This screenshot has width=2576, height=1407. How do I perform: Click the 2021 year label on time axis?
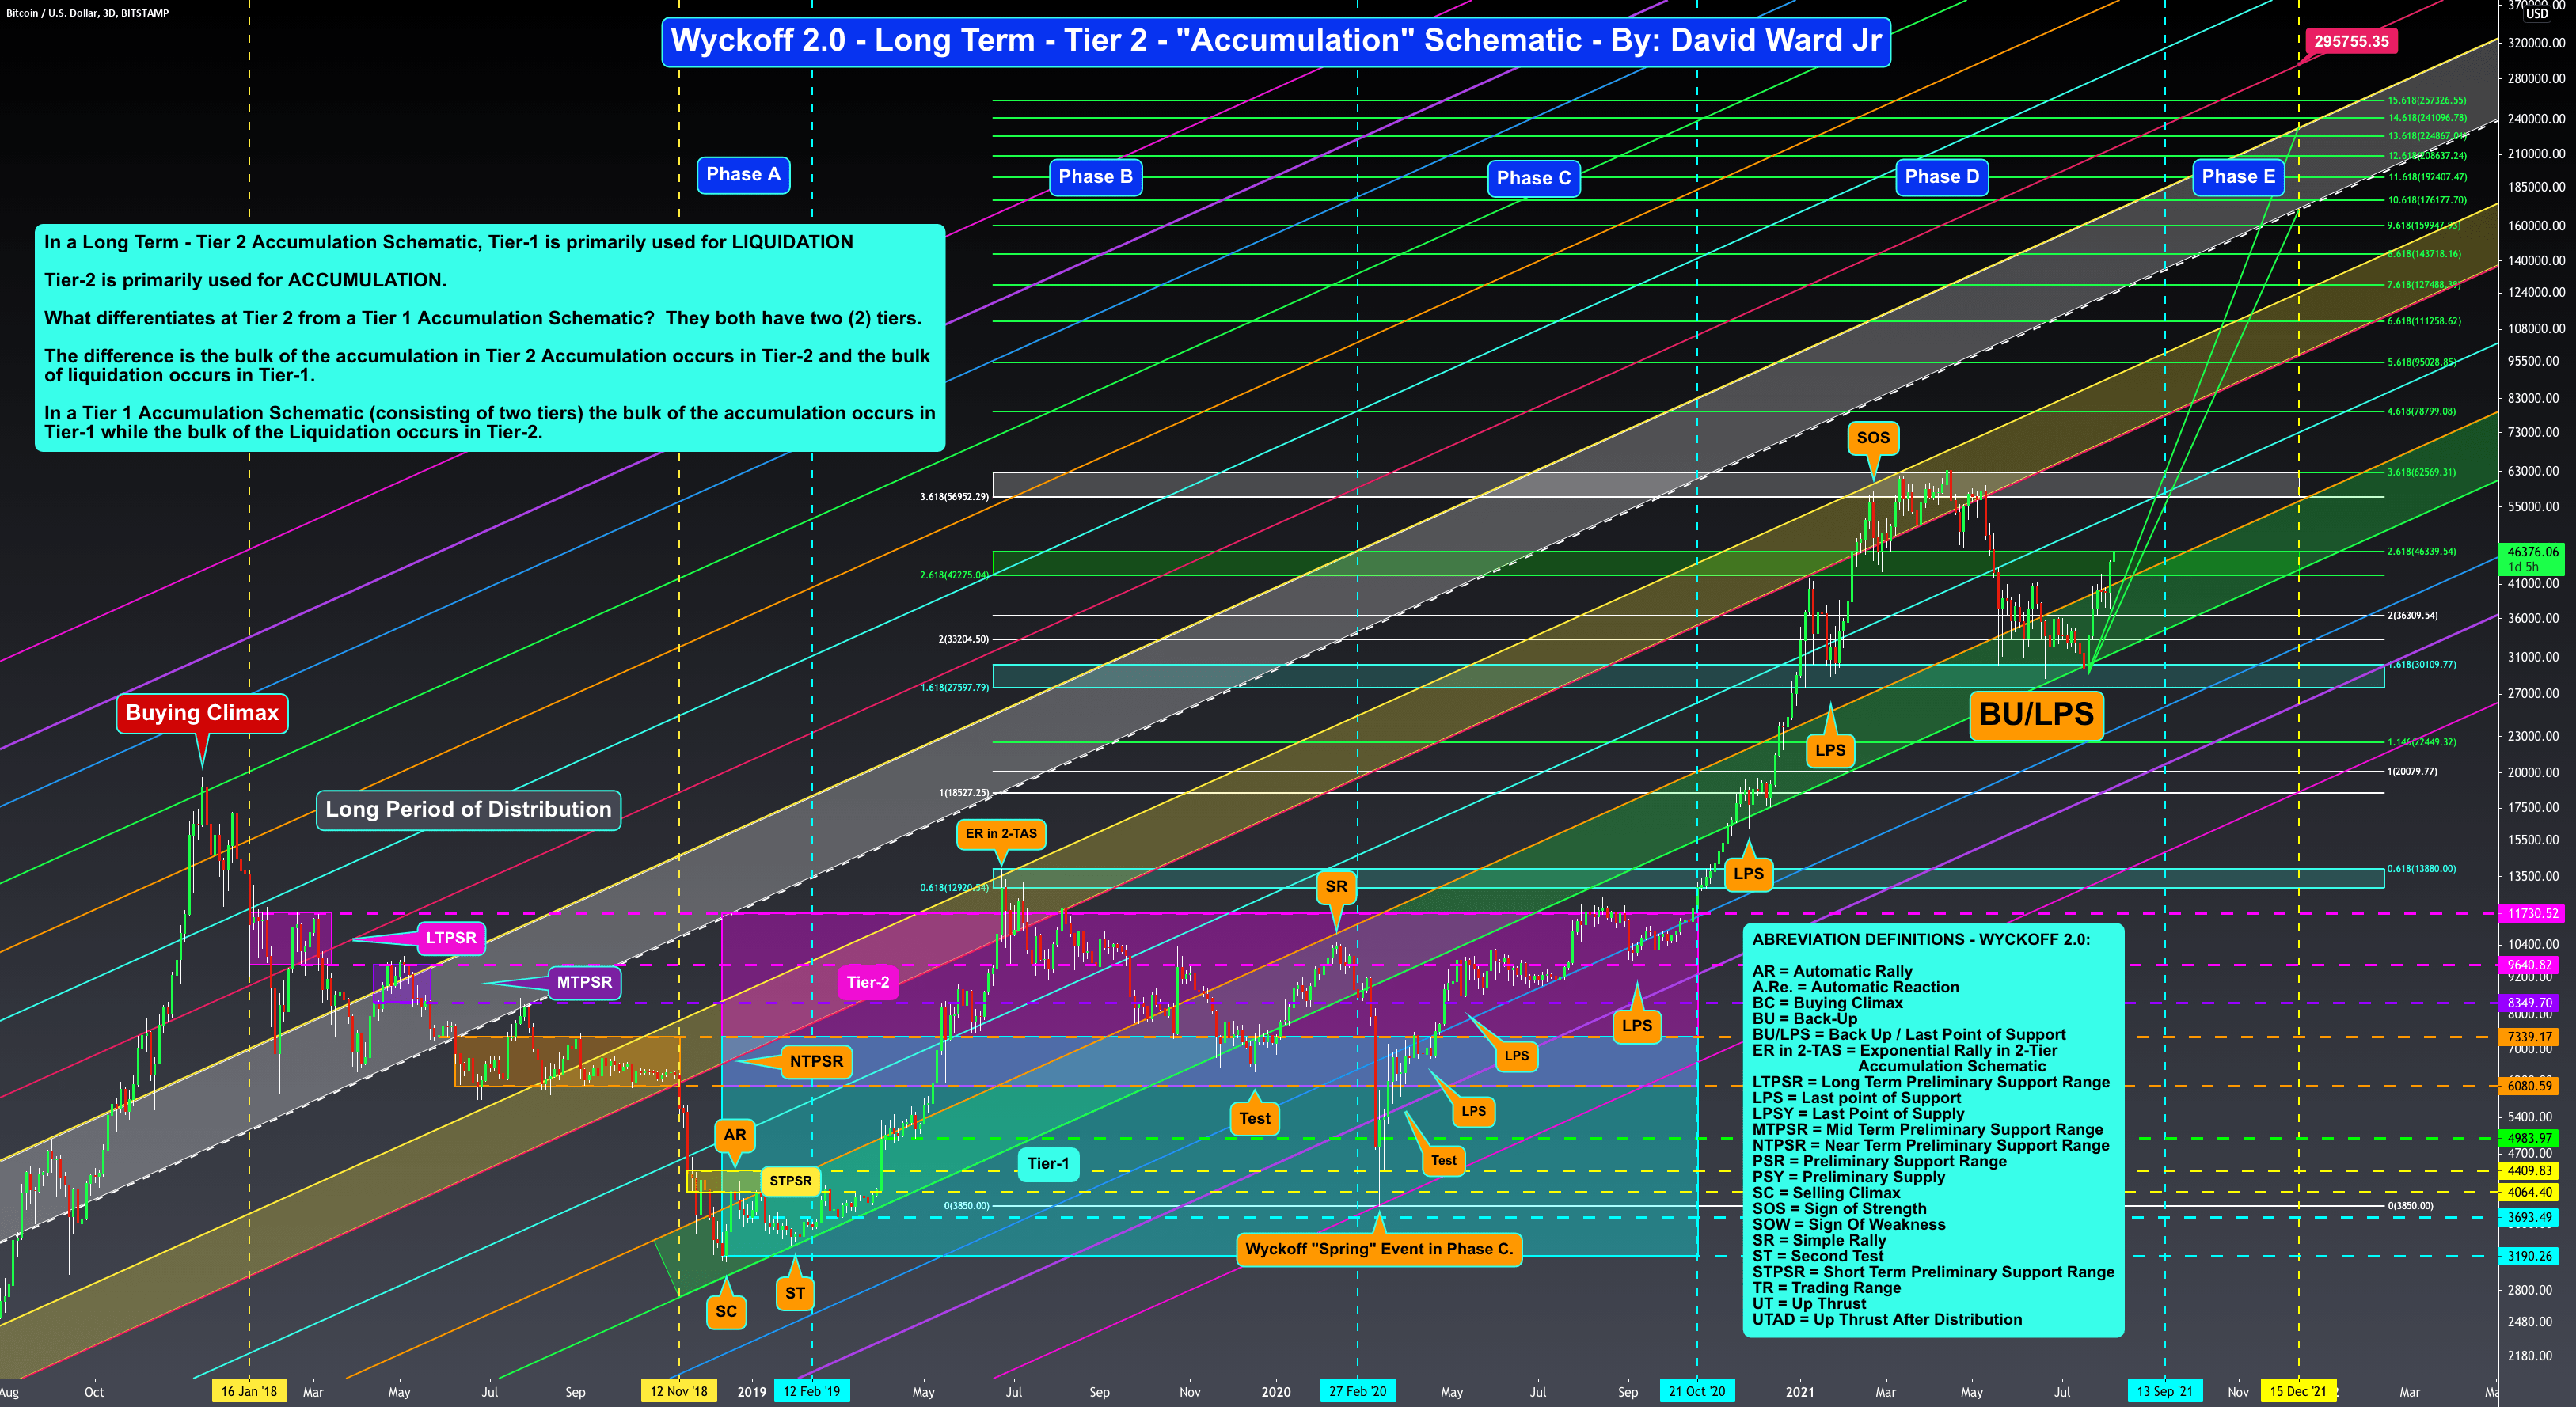[x=1799, y=1392]
